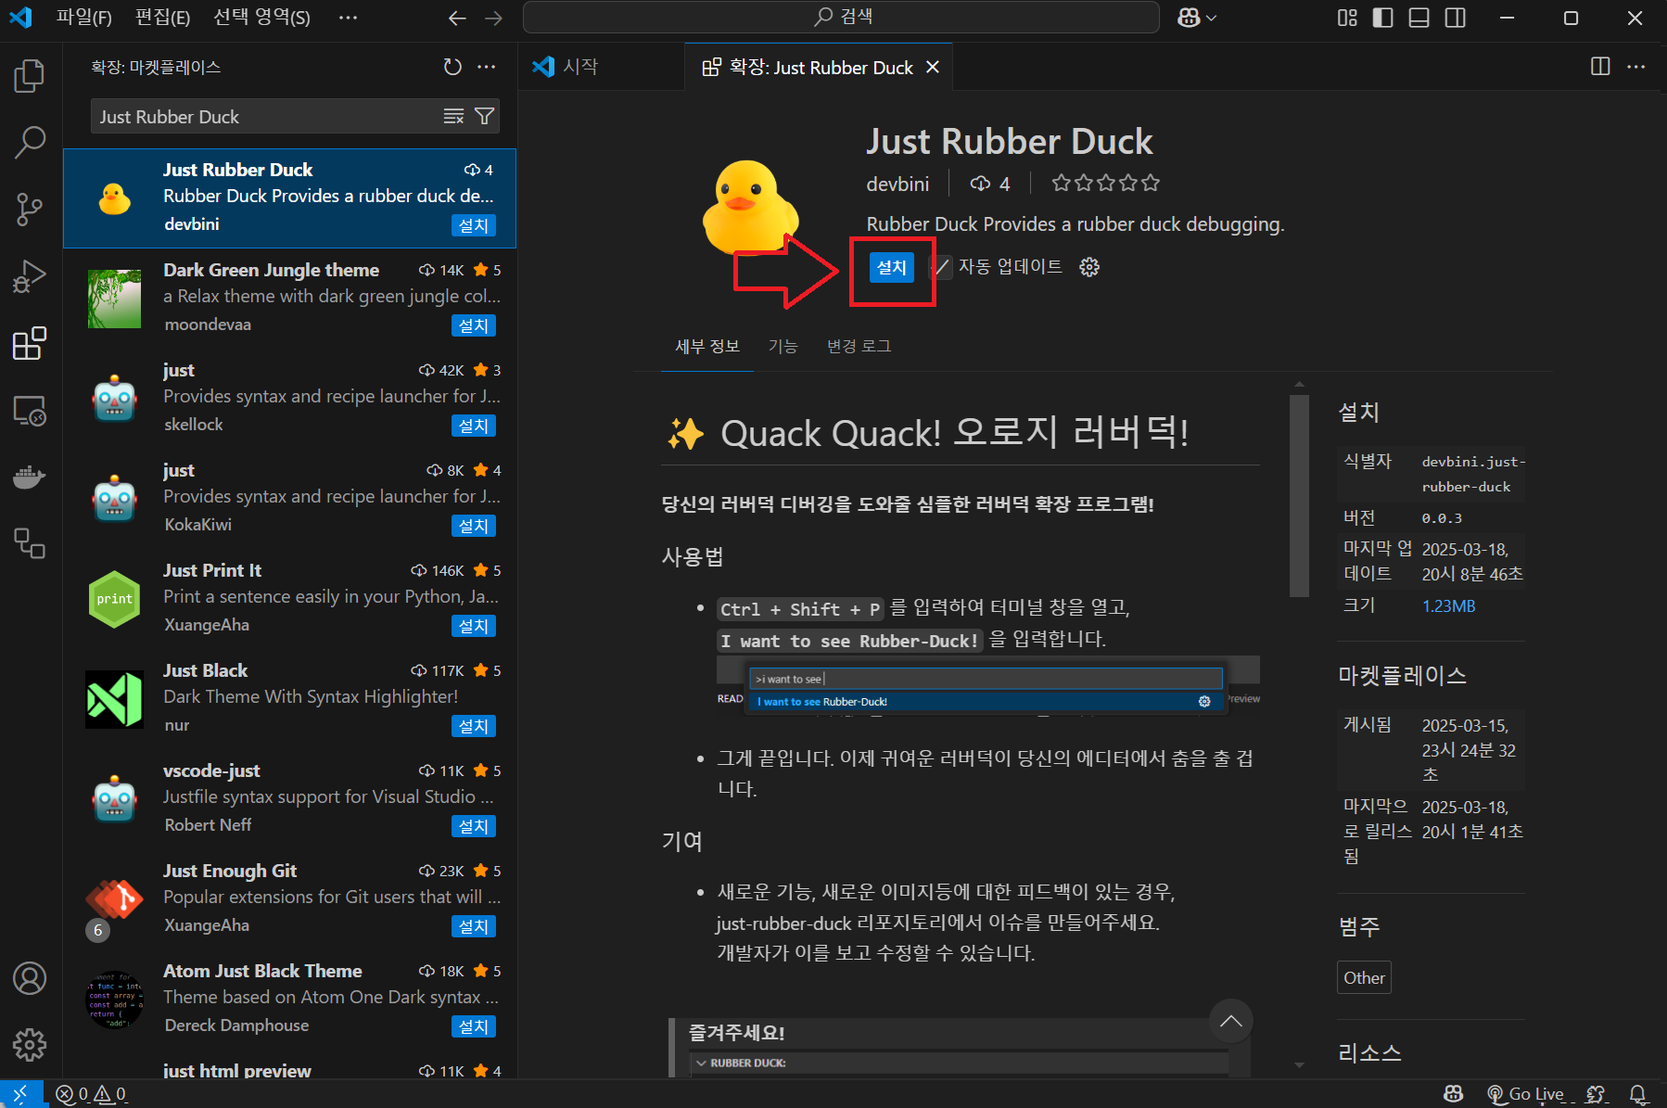This screenshot has width=1667, height=1108.
Task: Open the Just Black extension thumbnail
Action: coord(114,699)
